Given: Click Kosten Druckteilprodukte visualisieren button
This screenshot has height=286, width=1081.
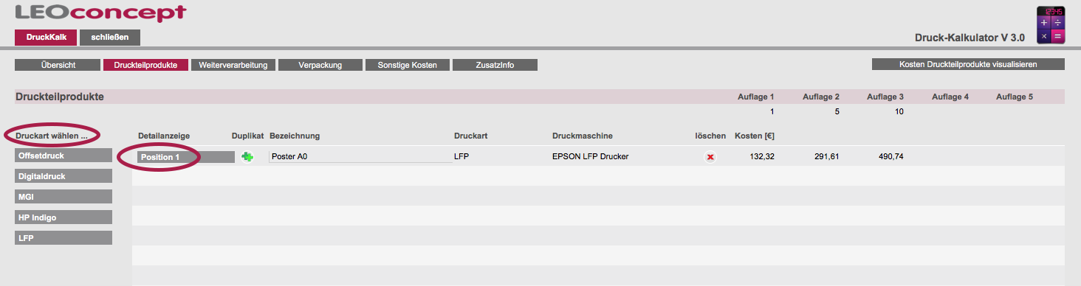Looking at the screenshot, I should tap(968, 64).
